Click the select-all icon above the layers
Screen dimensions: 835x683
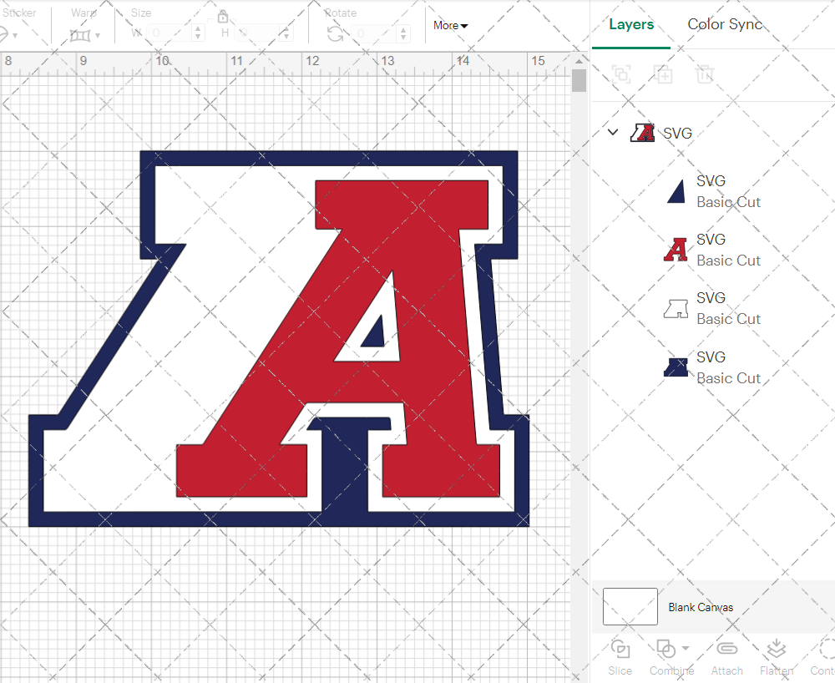coord(620,74)
